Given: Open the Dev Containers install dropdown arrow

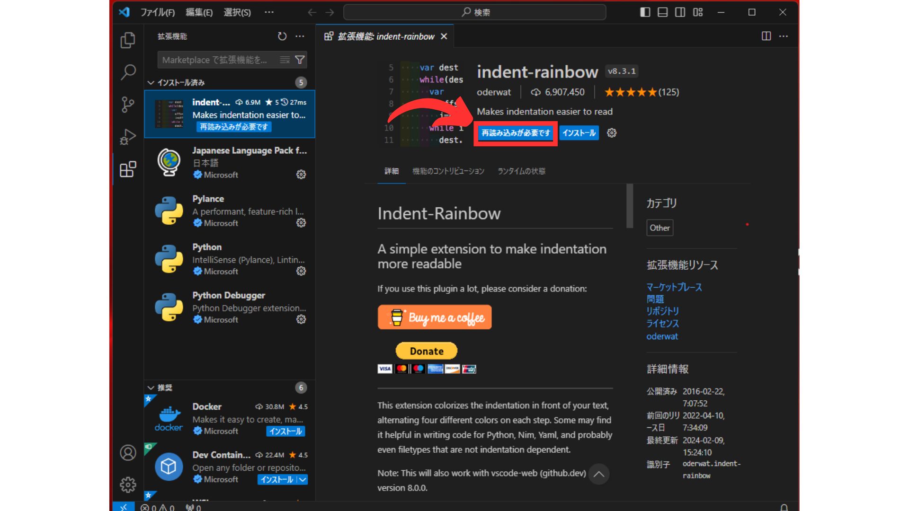Looking at the screenshot, I should [302, 479].
